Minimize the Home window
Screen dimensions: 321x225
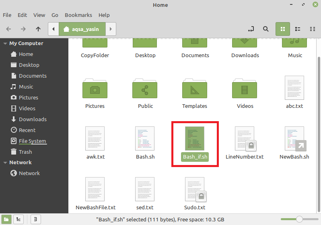291,4
